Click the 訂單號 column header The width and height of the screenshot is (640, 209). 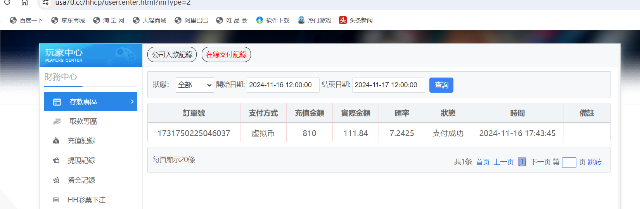(194, 113)
